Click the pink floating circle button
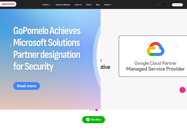Screen dimensions: 187x133 [x=182, y=90]
